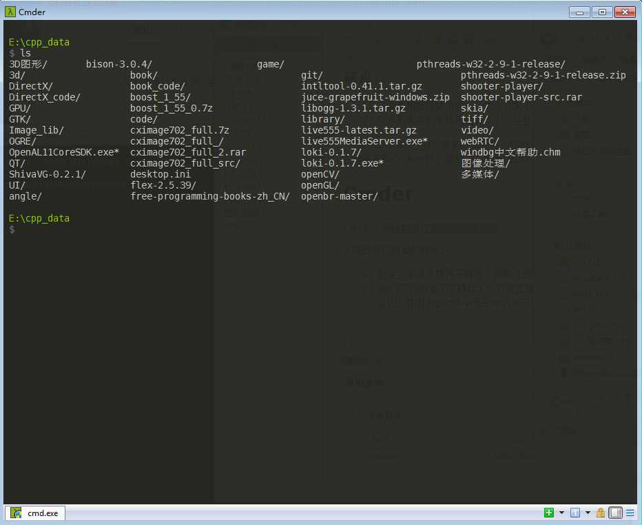The width and height of the screenshot is (642, 525).
Task: Click the first 'E:\cpp_data' prompt path
Action: click(39, 42)
